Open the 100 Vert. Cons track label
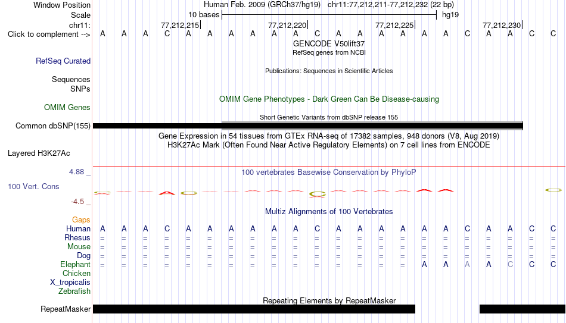The width and height of the screenshot is (566, 323). tap(33, 186)
